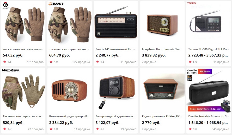Viewport: 232px width, 135px height.
Task: Open the Tecsun PL-606 Digital PLL title link
Action: (x=209, y=49)
